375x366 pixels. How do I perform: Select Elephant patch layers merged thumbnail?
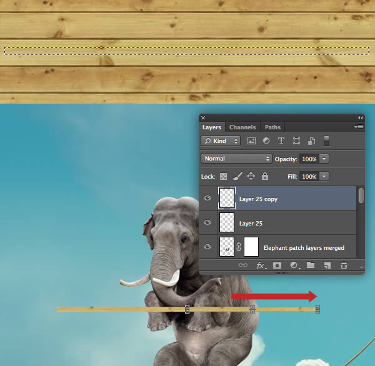227,247
